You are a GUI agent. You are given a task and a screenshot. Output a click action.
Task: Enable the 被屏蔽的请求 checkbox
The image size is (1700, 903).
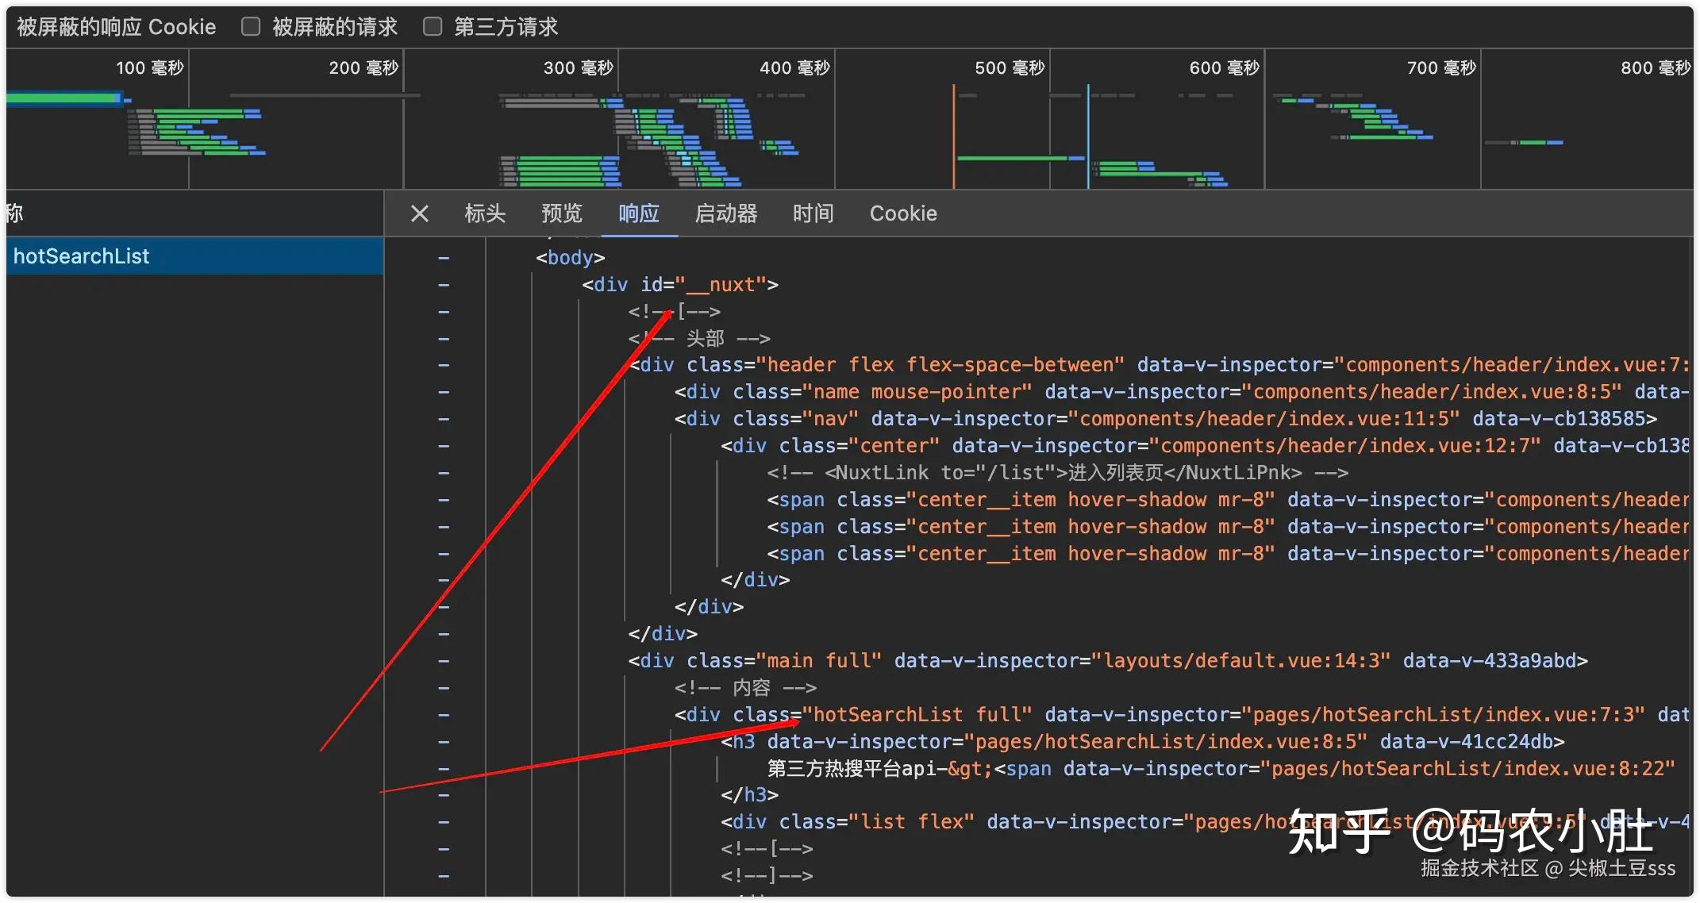251,27
